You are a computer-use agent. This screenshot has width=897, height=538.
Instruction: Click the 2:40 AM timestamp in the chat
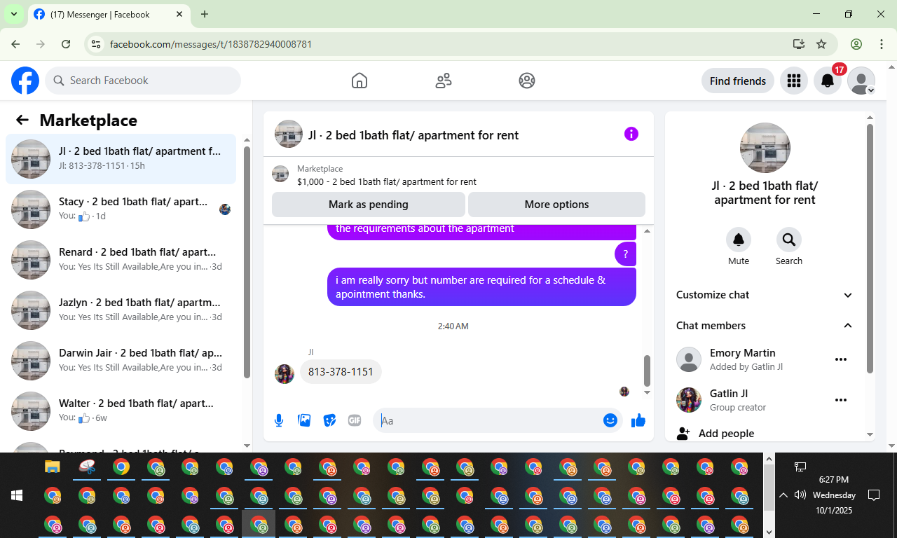click(x=453, y=326)
